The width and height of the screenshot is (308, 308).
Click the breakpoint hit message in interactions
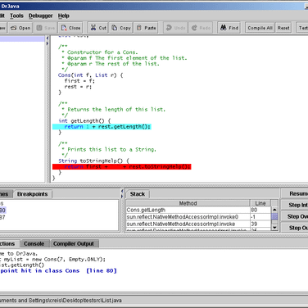pyautogui.click(x=58, y=271)
